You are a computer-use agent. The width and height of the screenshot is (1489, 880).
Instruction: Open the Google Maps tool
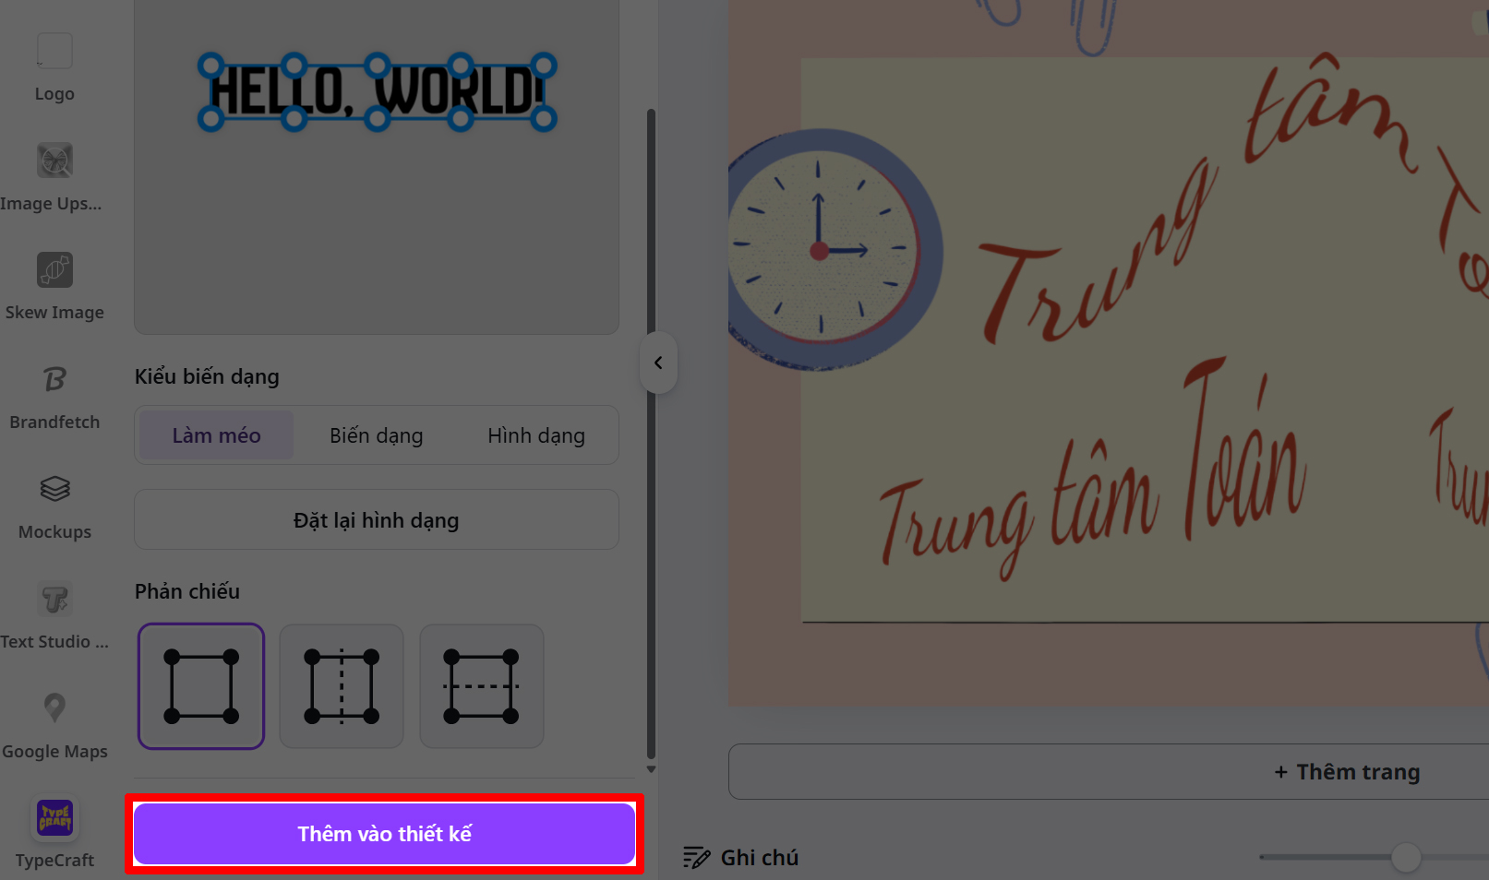pyautogui.click(x=54, y=723)
